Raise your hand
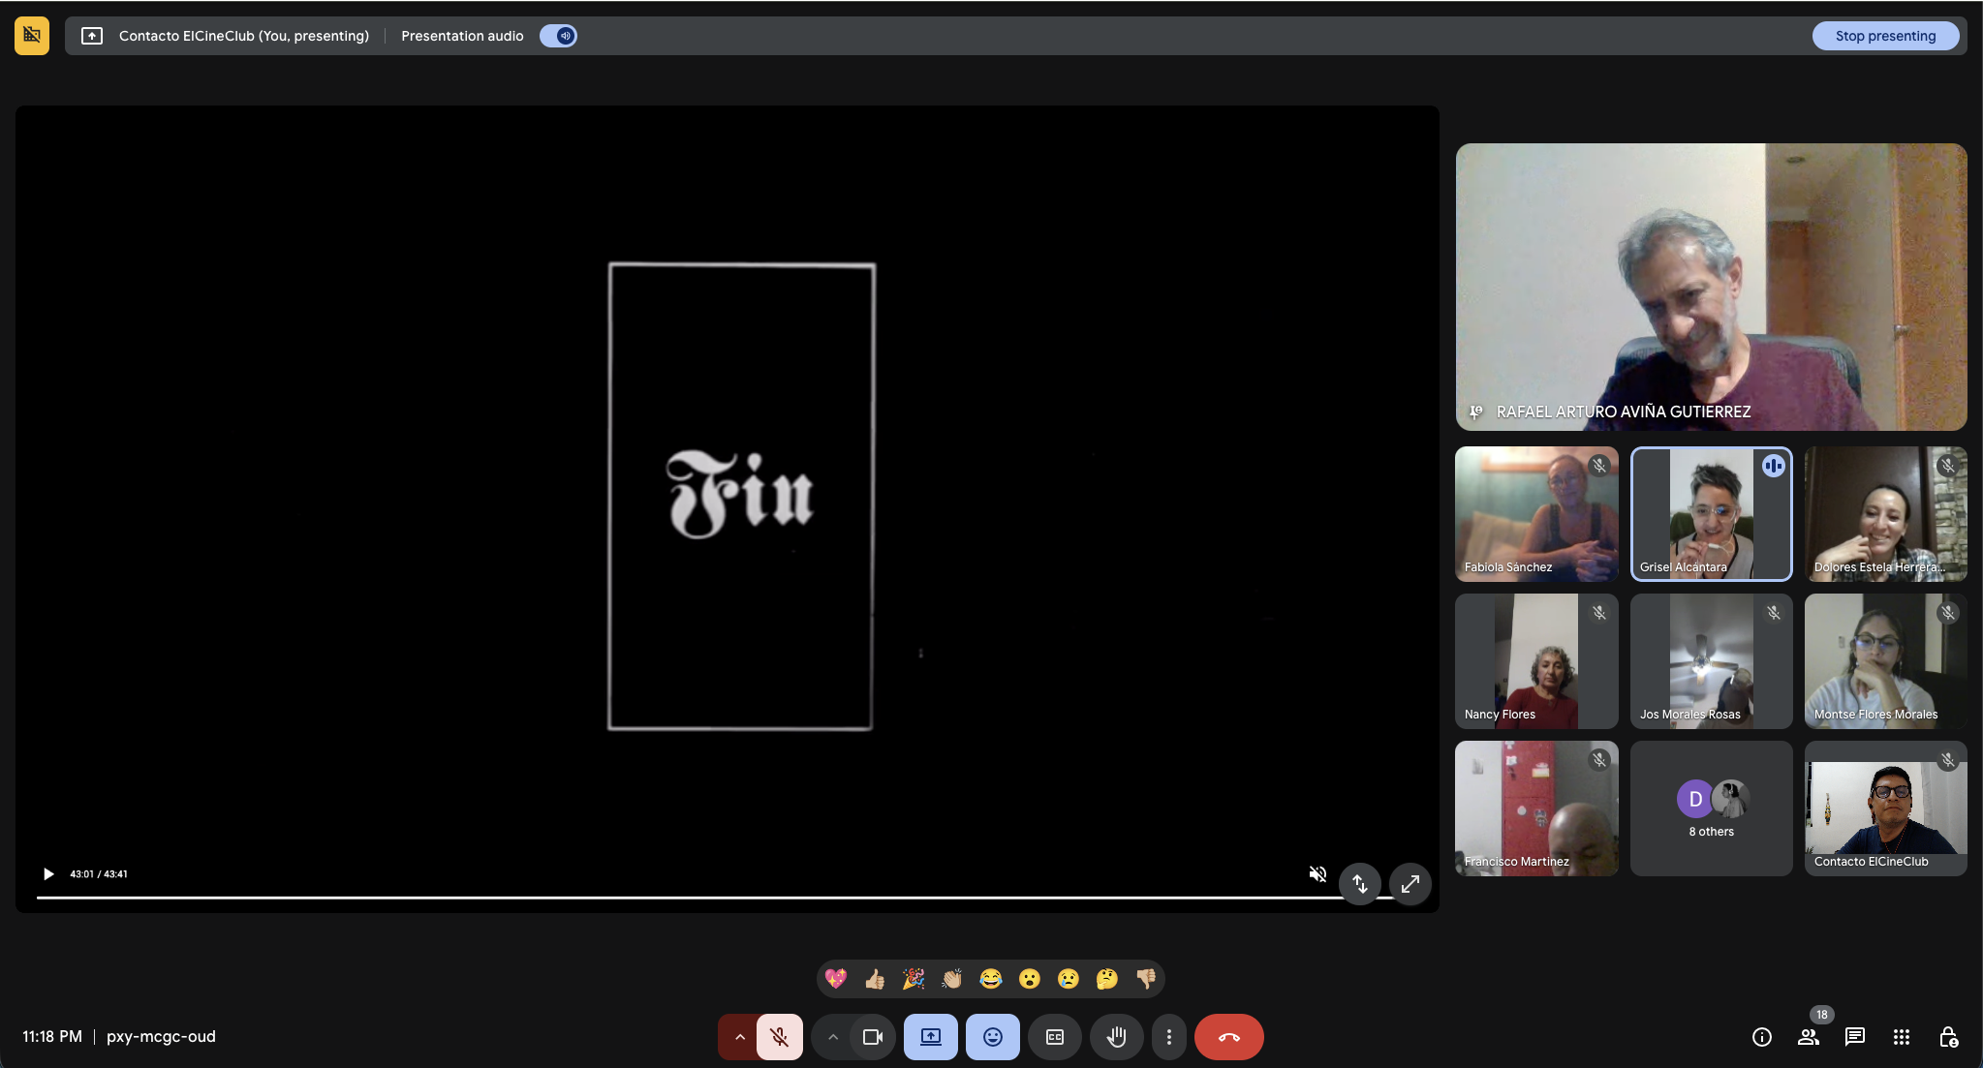1983x1068 pixels. (1116, 1036)
